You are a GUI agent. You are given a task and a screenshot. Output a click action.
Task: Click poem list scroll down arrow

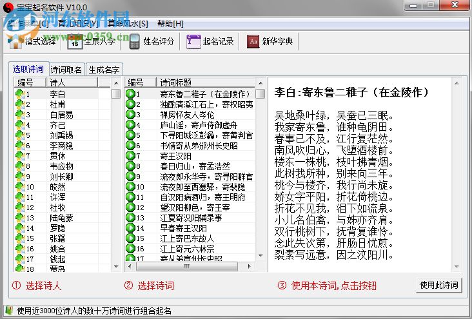tap(261, 256)
